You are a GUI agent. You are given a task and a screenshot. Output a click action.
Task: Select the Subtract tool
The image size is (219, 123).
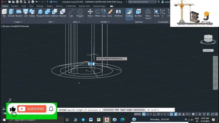pos(54,13)
